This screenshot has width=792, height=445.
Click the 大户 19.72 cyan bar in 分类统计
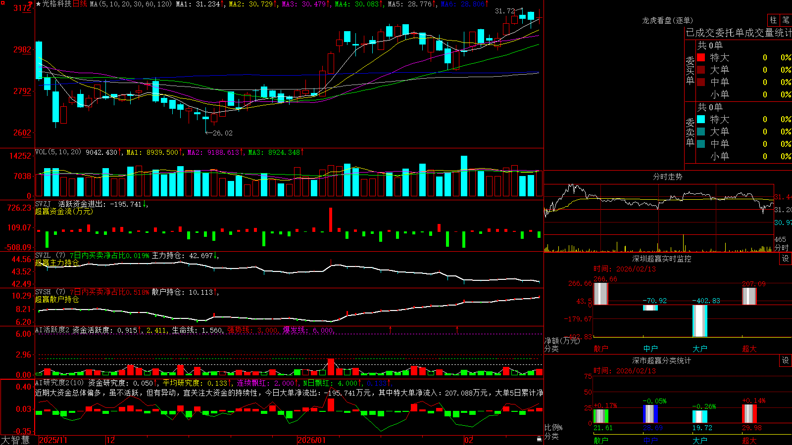[699, 416]
